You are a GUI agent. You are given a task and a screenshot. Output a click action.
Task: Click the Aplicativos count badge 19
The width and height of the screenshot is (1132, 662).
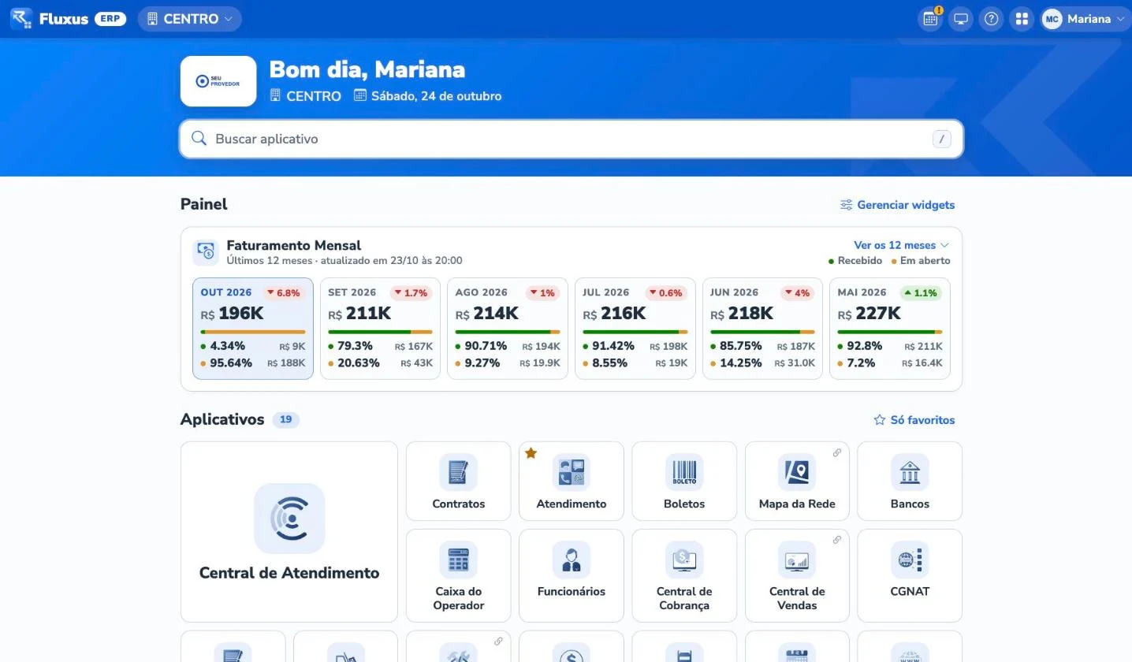tap(285, 419)
